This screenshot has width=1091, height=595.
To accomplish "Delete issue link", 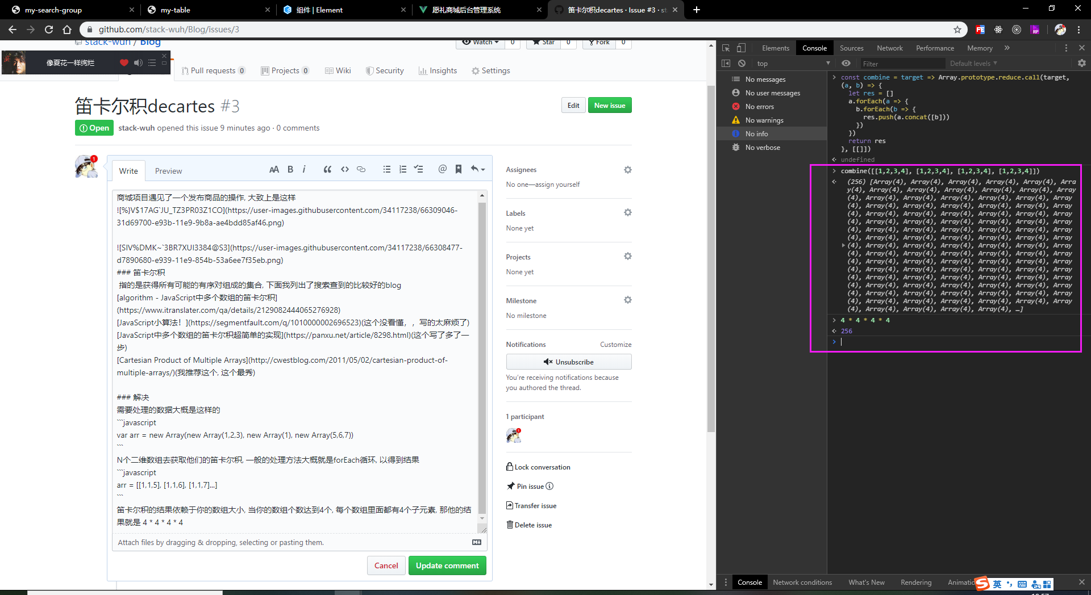I will 529,525.
